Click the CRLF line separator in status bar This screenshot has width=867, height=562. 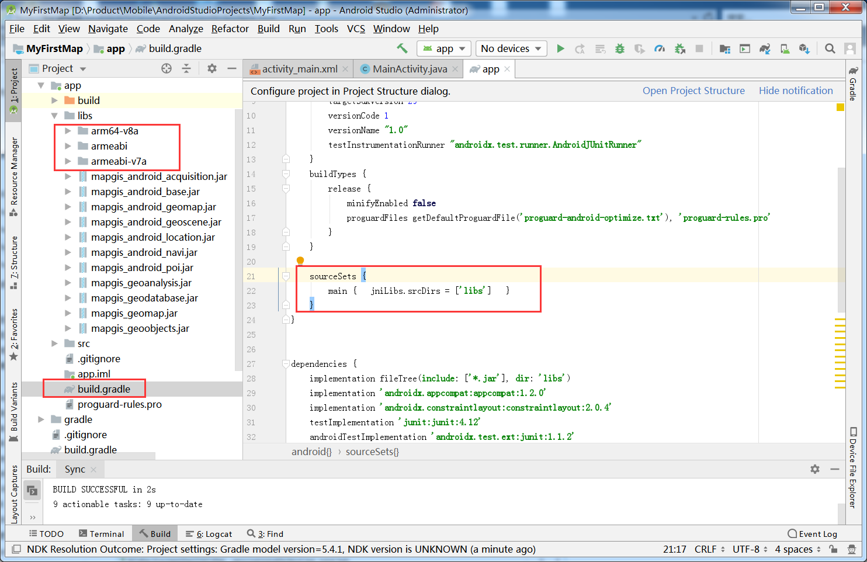tap(709, 549)
